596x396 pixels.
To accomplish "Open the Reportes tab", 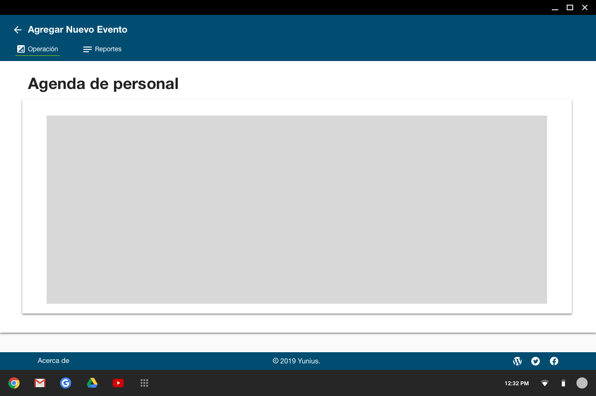I will (x=102, y=49).
